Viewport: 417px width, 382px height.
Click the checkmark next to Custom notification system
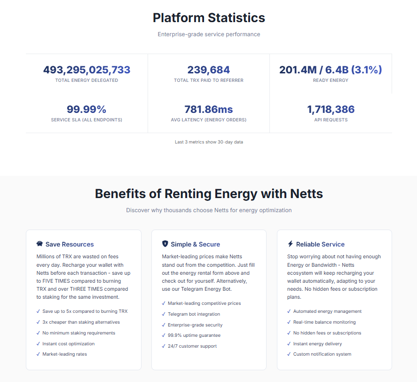(x=289, y=354)
